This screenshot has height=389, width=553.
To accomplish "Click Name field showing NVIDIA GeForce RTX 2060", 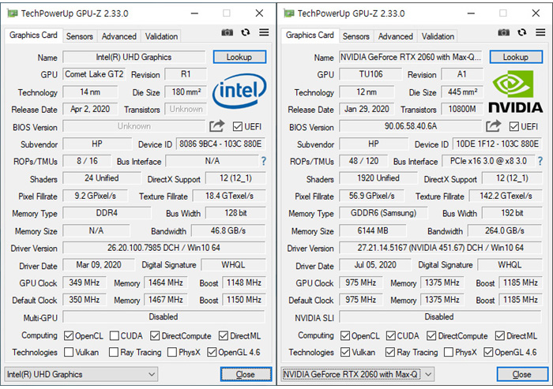I will (x=411, y=57).
